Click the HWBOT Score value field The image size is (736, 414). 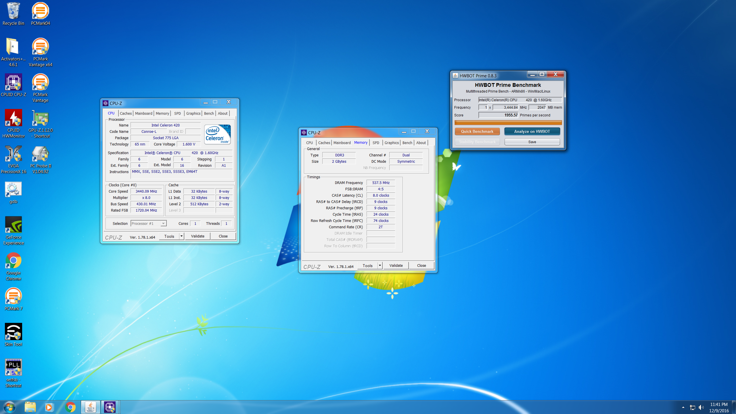point(498,115)
